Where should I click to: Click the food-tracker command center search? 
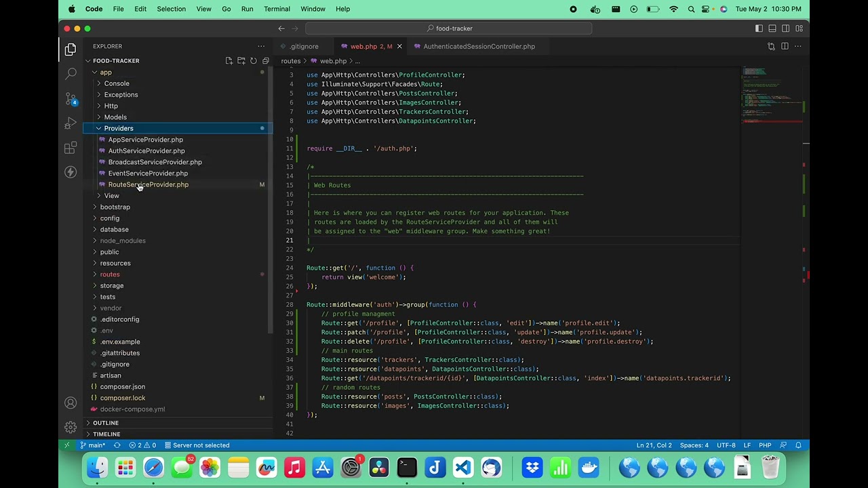point(449,28)
